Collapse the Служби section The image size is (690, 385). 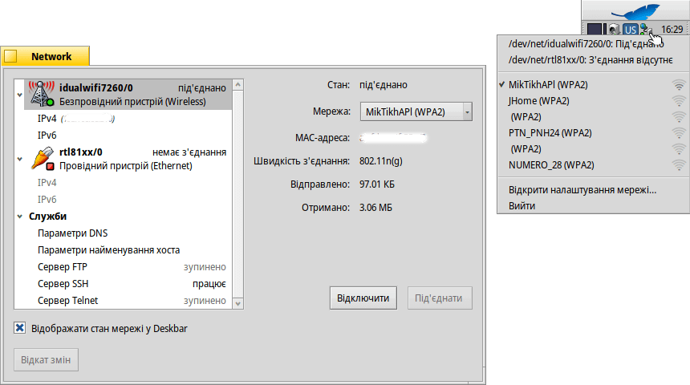pyautogui.click(x=19, y=217)
